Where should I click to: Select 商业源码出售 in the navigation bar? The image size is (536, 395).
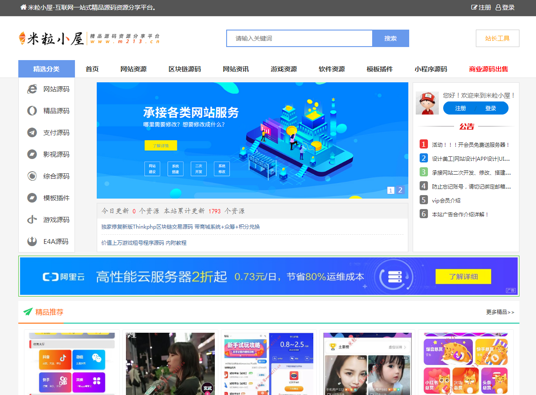(488, 69)
